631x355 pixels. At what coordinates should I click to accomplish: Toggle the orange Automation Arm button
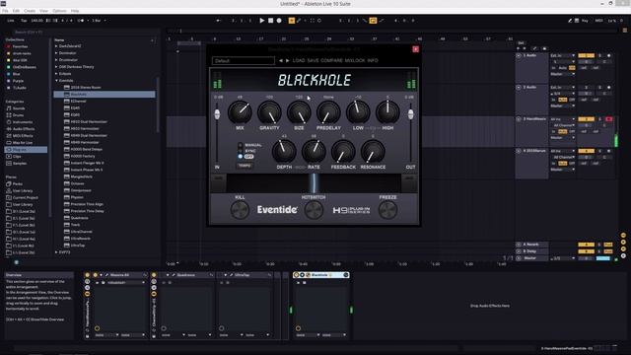[x=292, y=21]
